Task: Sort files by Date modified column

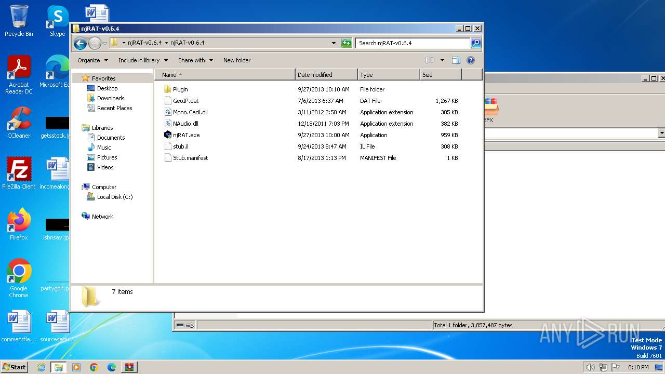Action: [x=326, y=75]
